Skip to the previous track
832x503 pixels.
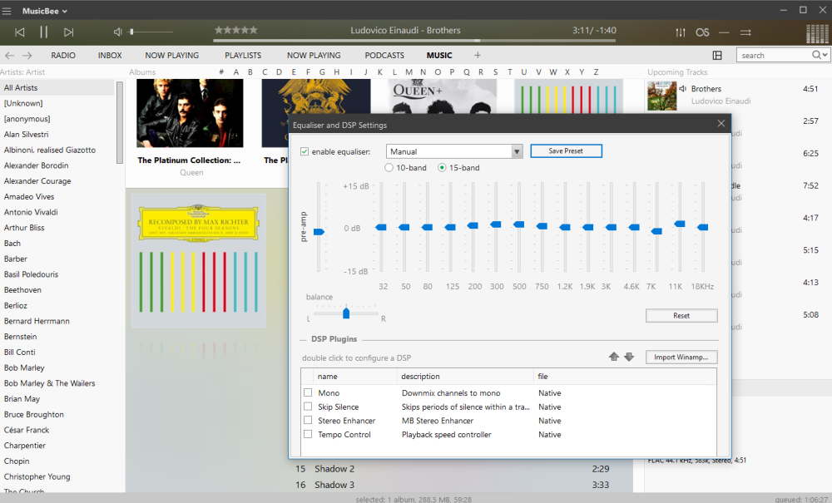(x=20, y=32)
